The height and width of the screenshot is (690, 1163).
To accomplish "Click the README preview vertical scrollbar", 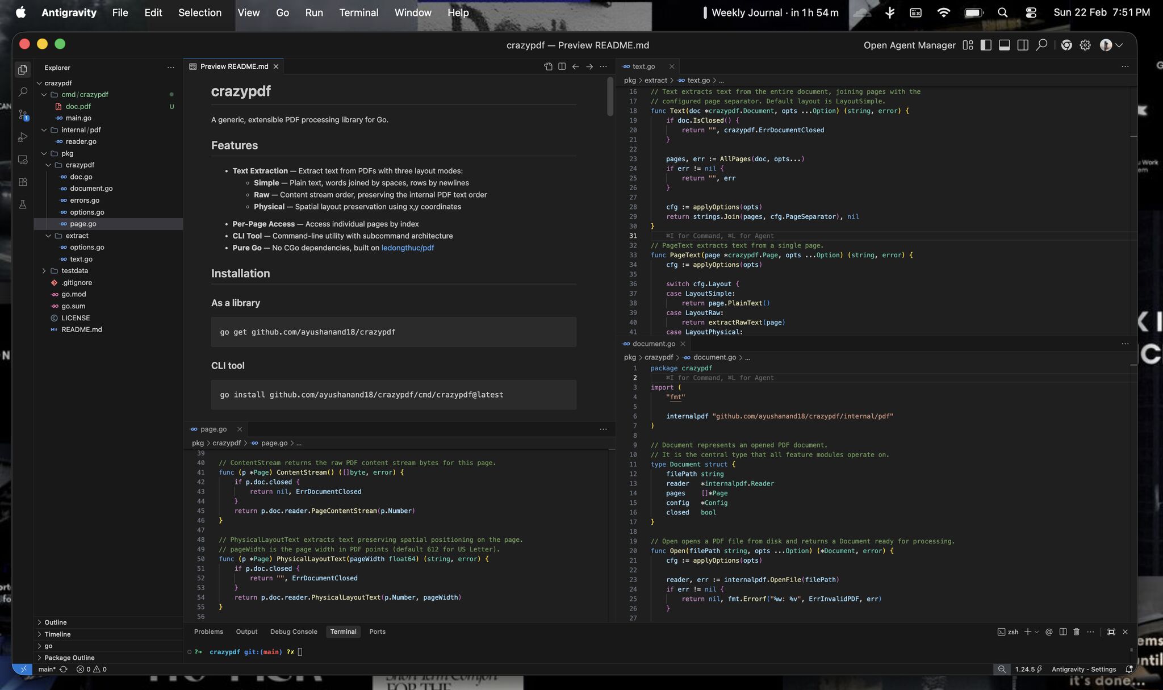I will 610,97.
